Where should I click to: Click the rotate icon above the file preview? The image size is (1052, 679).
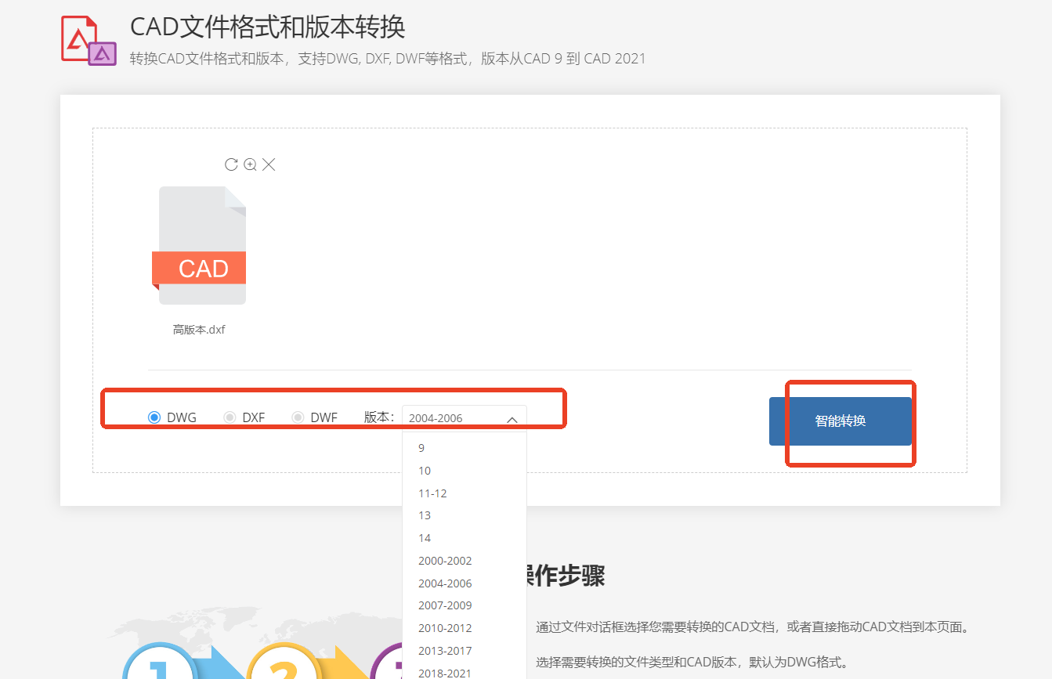pyautogui.click(x=231, y=164)
